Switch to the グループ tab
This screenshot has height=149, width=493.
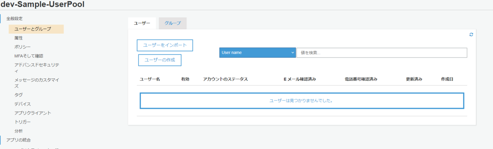pyautogui.click(x=173, y=23)
